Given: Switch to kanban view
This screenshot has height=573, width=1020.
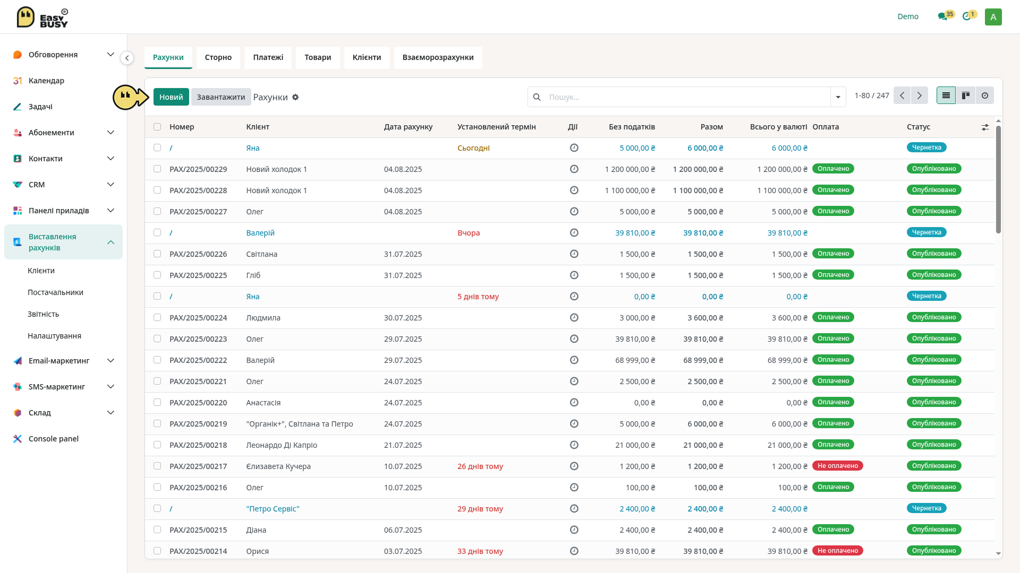Looking at the screenshot, I should pyautogui.click(x=965, y=95).
